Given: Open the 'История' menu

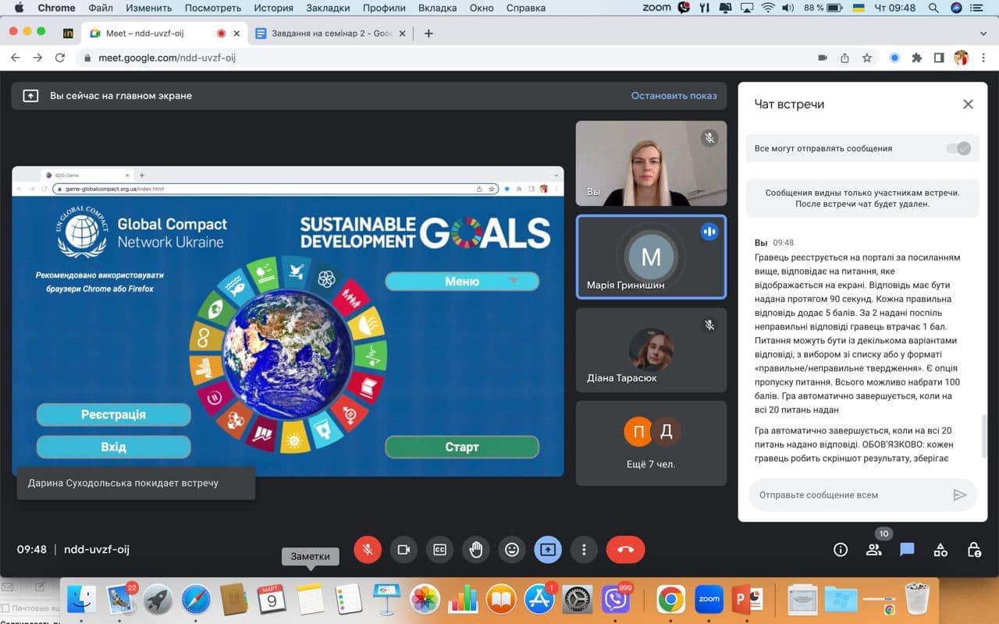Looking at the screenshot, I should [x=273, y=8].
